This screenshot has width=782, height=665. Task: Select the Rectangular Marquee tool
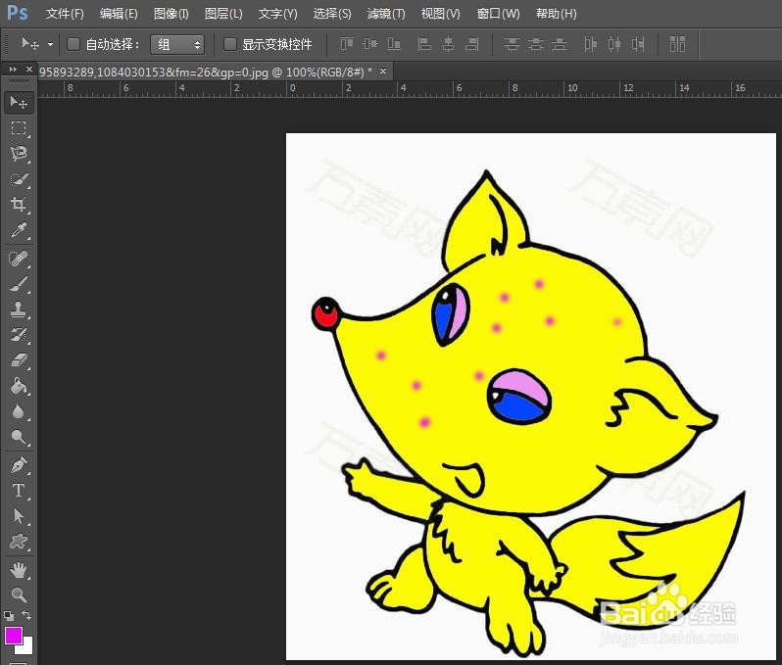tap(19, 128)
